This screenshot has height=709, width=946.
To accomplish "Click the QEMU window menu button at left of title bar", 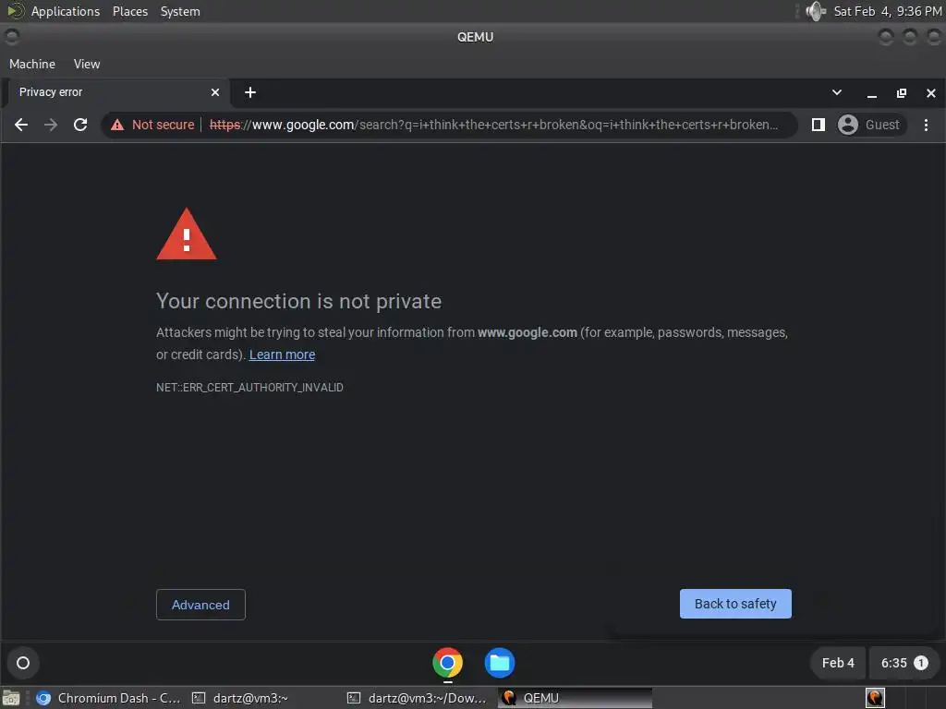I will [x=11, y=37].
